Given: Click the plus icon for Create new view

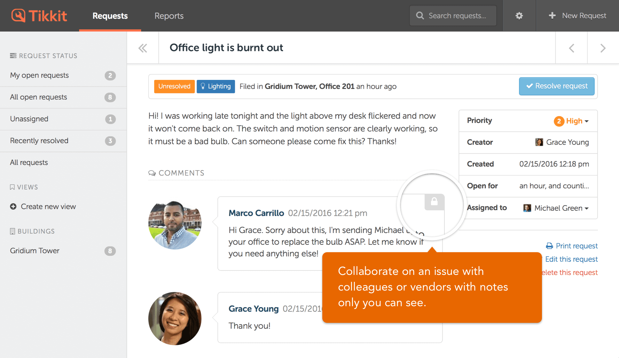Looking at the screenshot, I should [x=13, y=206].
